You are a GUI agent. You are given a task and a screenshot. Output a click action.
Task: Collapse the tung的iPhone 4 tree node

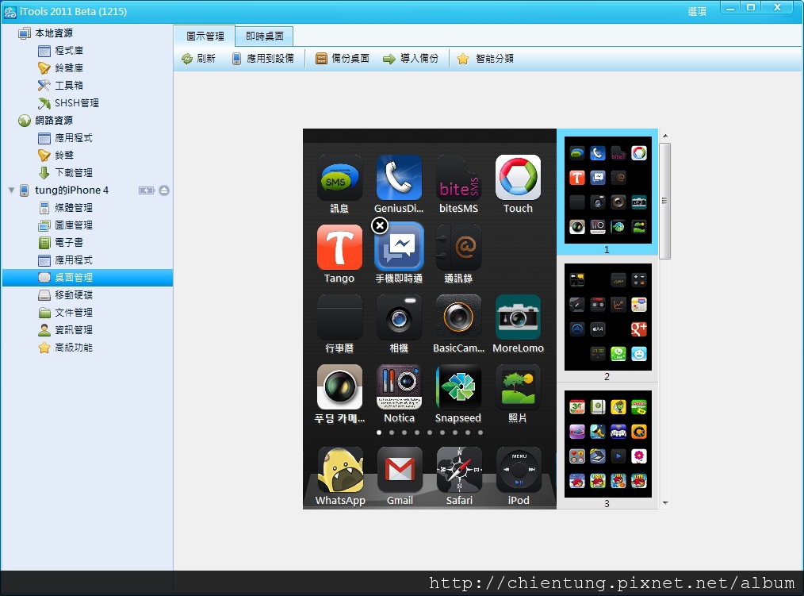coord(11,190)
